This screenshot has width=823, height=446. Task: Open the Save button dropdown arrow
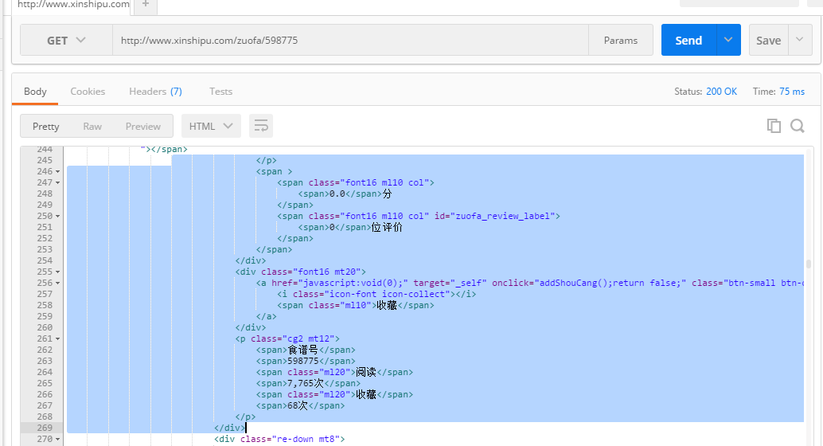tap(799, 40)
